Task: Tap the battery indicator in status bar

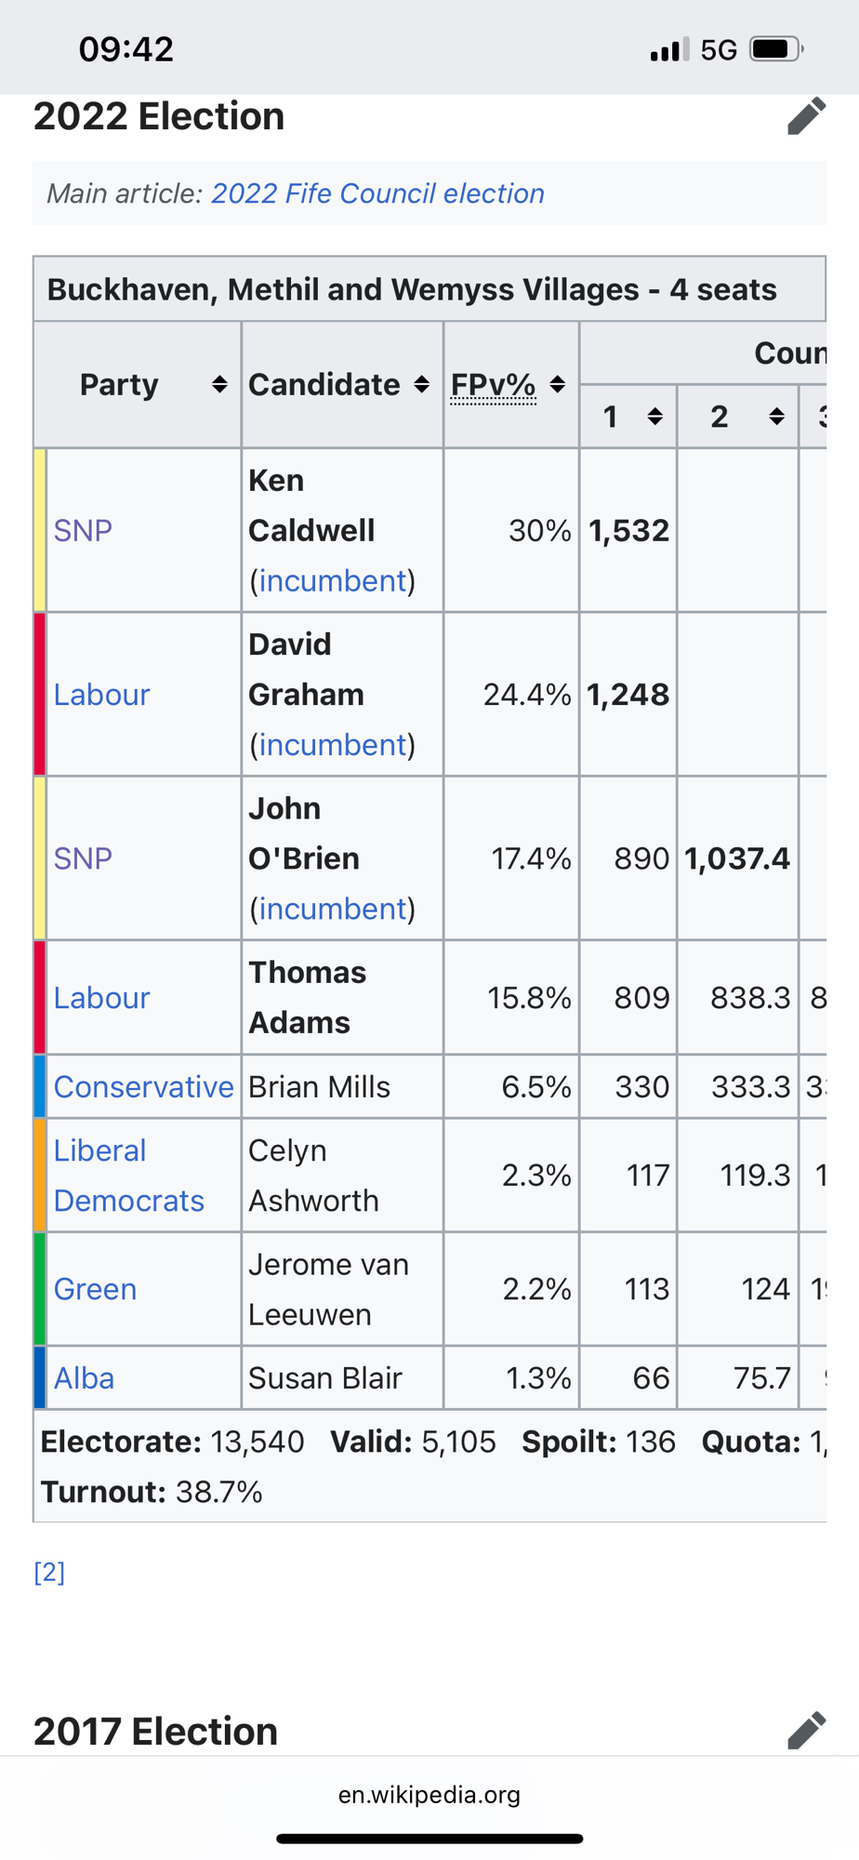Action: (x=775, y=48)
